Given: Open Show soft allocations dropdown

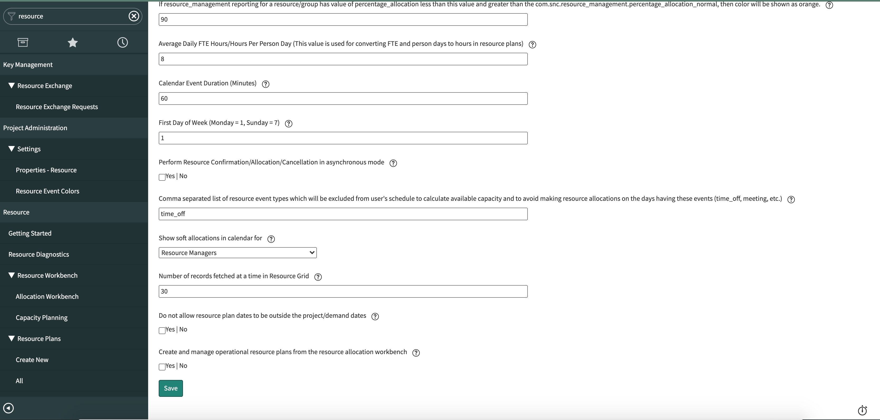Looking at the screenshot, I should (x=238, y=253).
